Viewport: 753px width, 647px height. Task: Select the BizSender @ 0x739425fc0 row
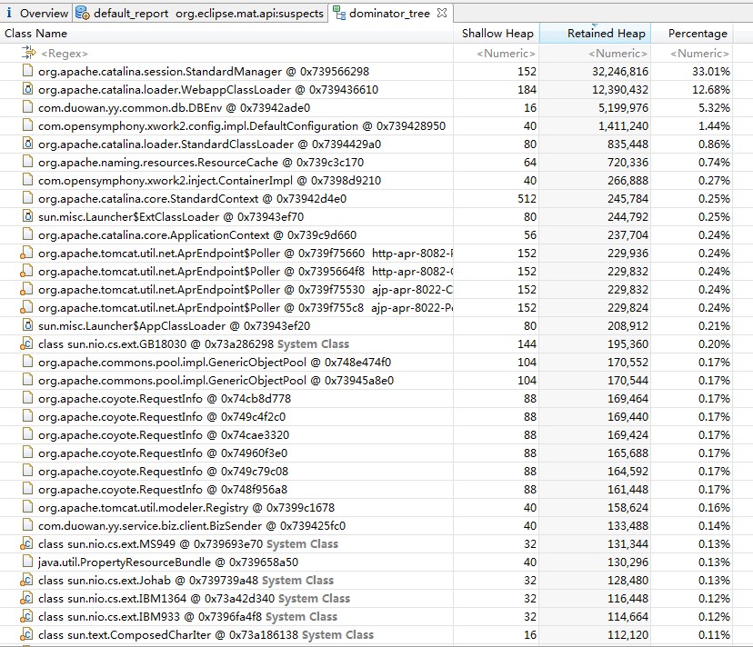[x=366, y=526]
